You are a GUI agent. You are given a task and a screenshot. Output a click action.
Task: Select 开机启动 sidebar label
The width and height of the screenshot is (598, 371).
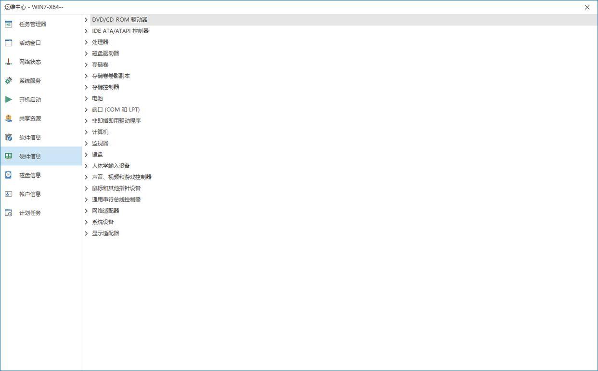pyautogui.click(x=30, y=99)
